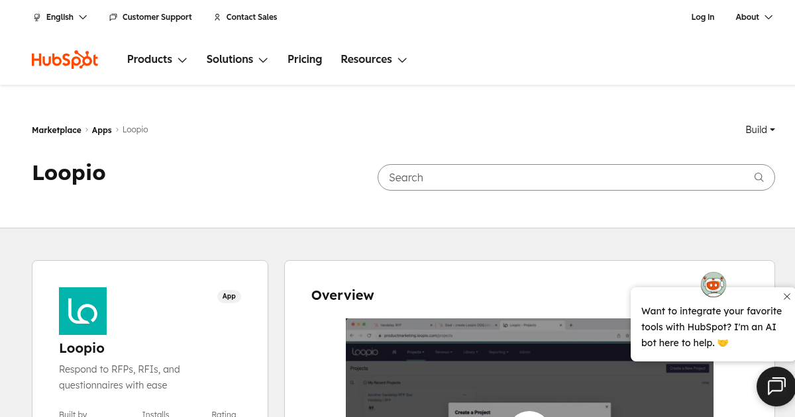Open Contact Sales link
The width and height of the screenshot is (795, 417).
[x=245, y=17]
